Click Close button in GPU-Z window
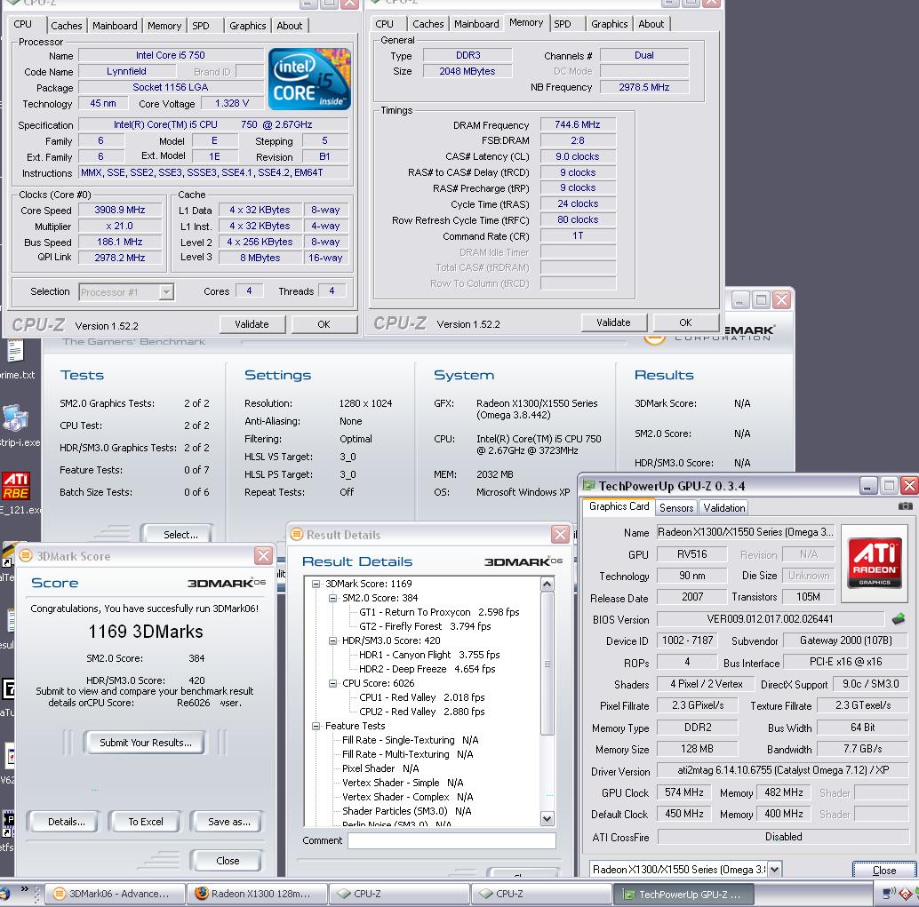Screen dimensions: 919x907 [x=883, y=870]
